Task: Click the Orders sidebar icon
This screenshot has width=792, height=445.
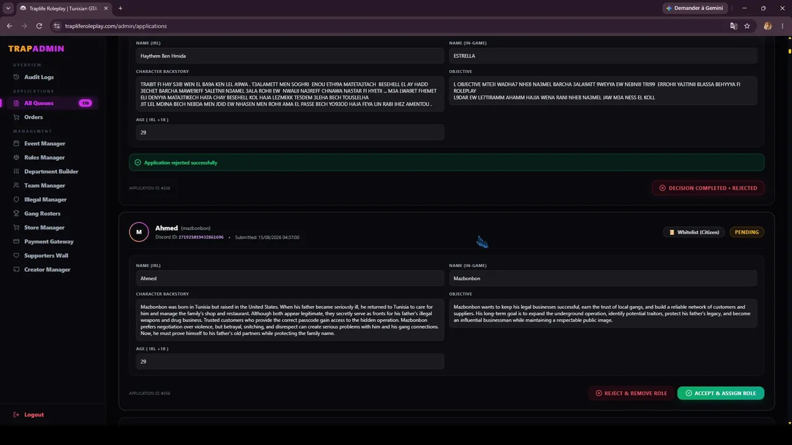Action: point(17,117)
